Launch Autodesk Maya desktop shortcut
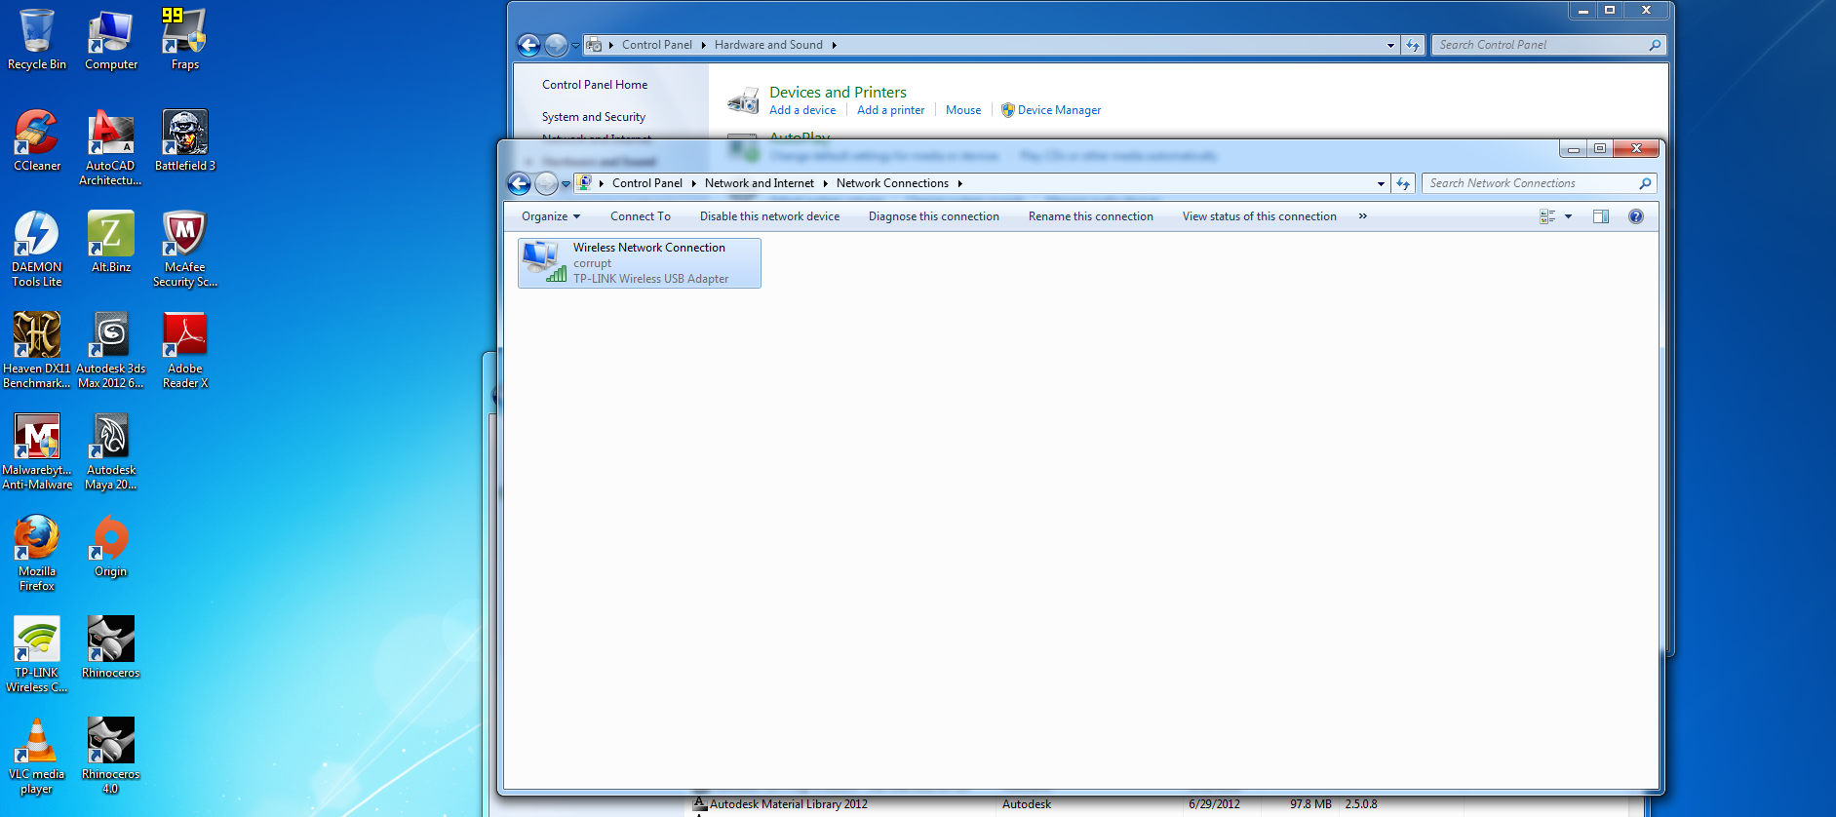This screenshot has height=817, width=1836. 111,452
